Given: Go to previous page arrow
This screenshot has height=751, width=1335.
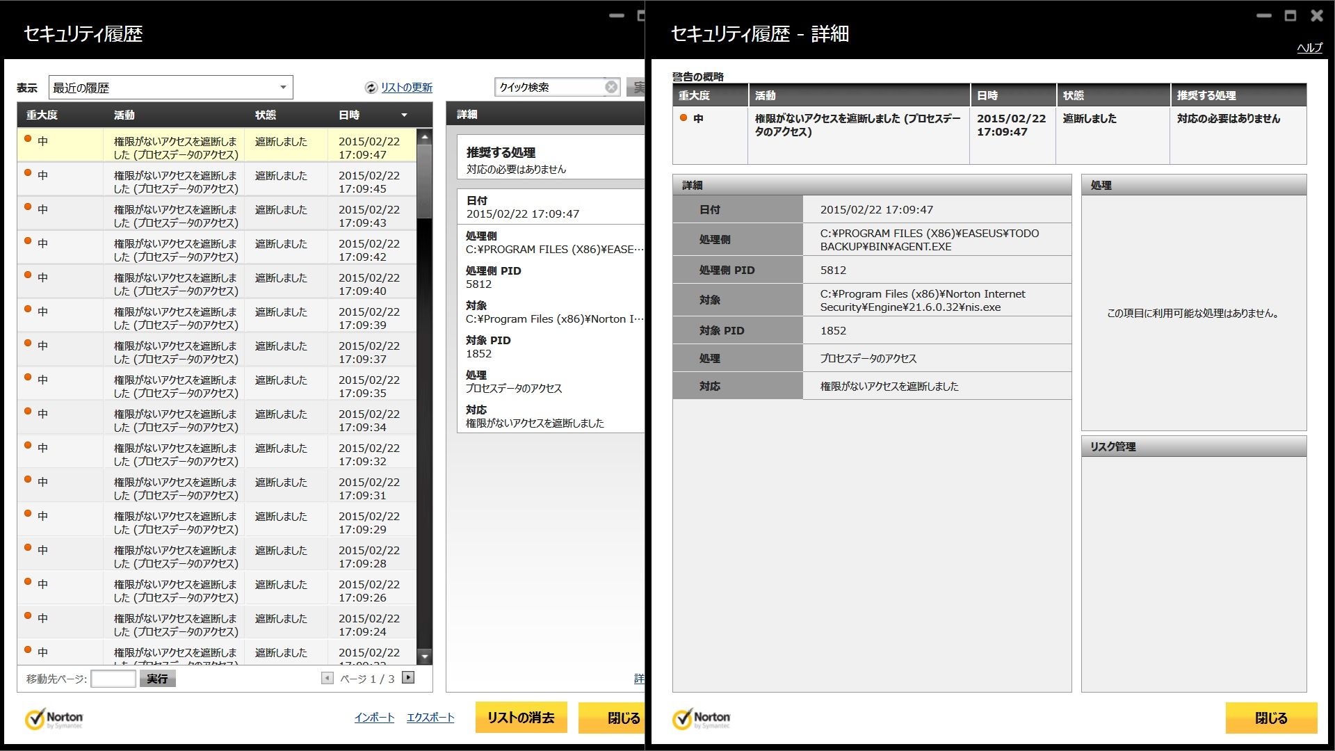Looking at the screenshot, I should 327,677.
